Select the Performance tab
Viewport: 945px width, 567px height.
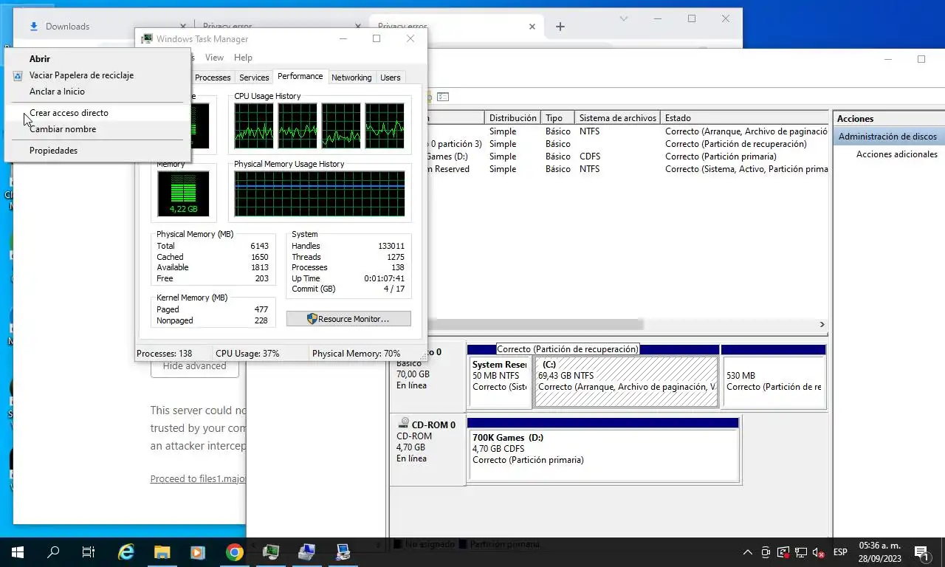[x=300, y=76]
